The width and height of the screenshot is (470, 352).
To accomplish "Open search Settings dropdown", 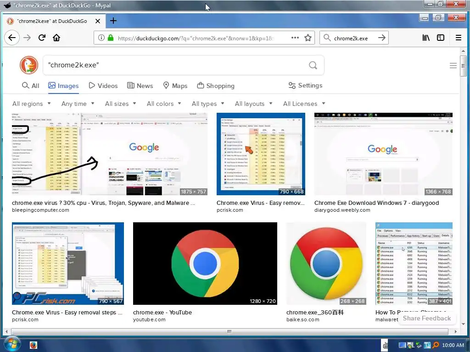I will [305, 85].
